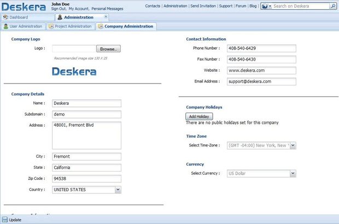
Task: Click the Currency heading
Action: 195,164
